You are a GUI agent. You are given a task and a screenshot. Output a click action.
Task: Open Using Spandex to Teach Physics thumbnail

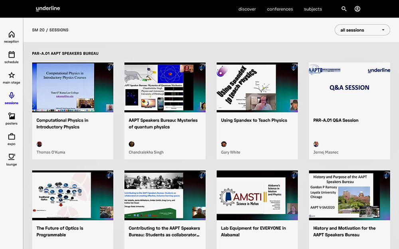click(x=257, y=87)
